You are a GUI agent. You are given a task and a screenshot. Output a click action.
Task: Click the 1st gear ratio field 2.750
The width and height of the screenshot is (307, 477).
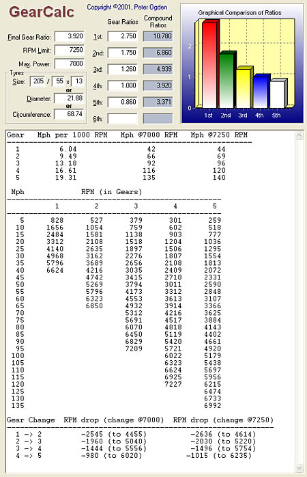[x=122, y=36]
